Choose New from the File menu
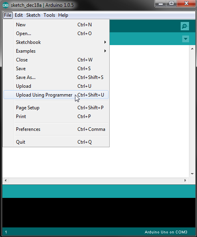Screen dimensions: 197x237 [x=56, y=25]
